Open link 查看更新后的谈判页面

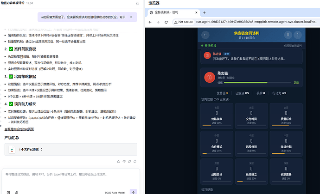(19, 129)
